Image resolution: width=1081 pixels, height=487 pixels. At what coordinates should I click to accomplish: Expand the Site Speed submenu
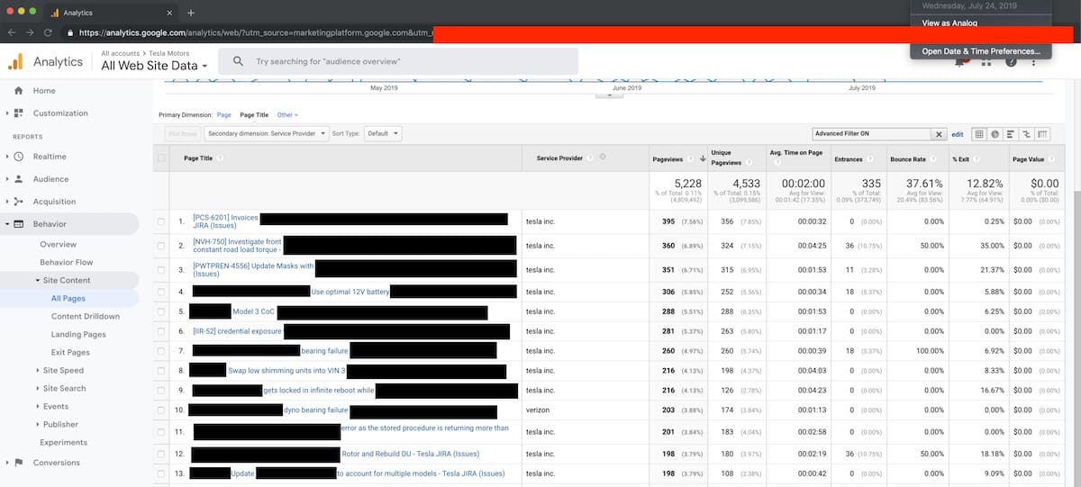(37, 371)
